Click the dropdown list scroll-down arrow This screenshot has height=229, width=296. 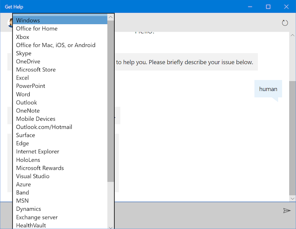(111, 226)
